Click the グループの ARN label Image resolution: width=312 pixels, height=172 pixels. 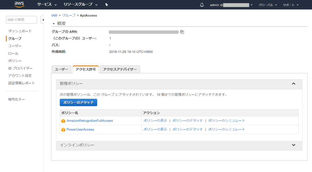(x=65, y=32)
